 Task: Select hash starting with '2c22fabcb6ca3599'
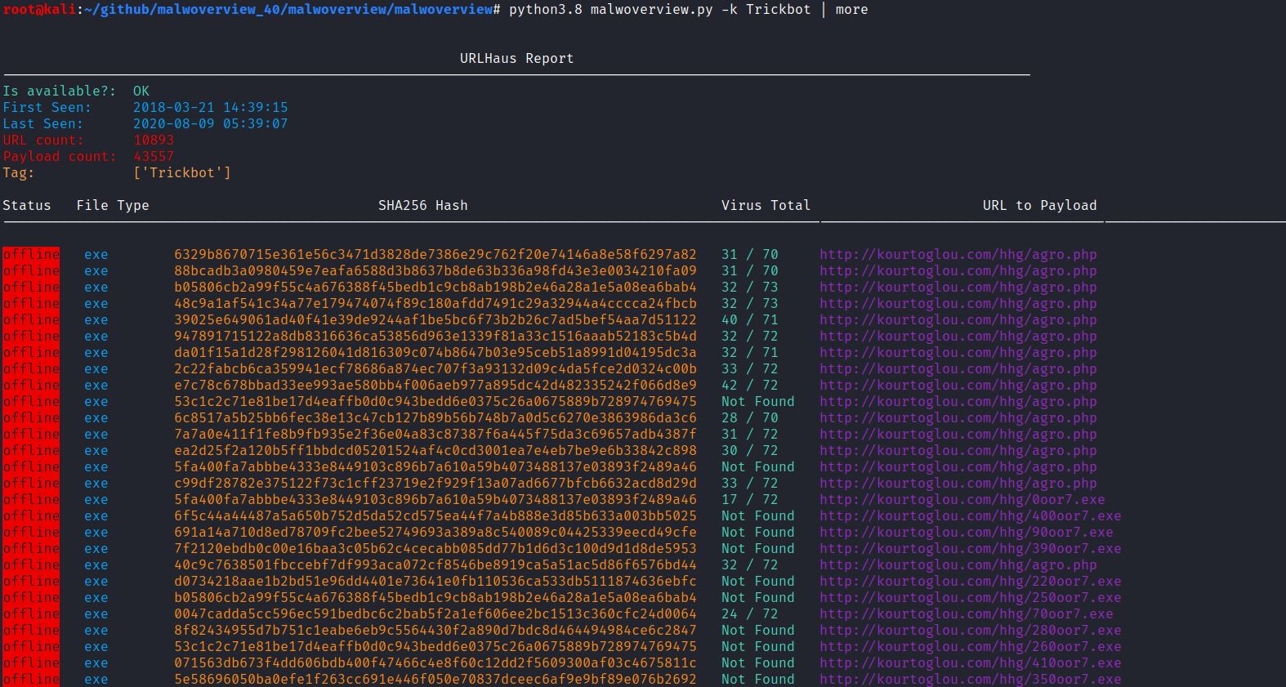point(435,369)
